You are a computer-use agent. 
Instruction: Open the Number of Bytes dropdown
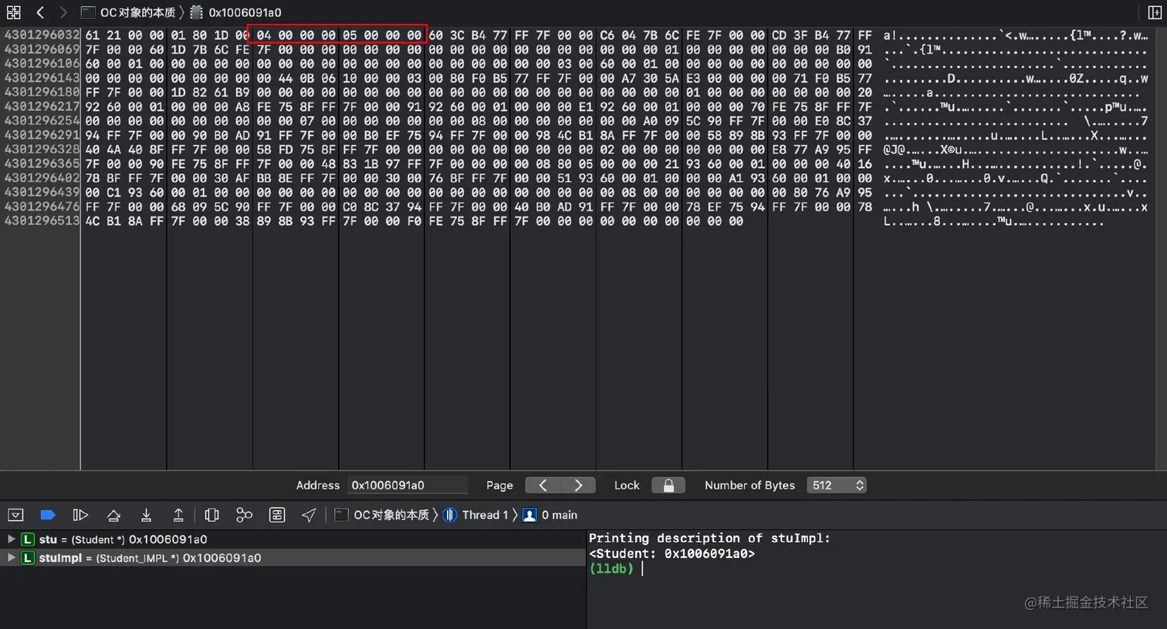coord(837,485)
